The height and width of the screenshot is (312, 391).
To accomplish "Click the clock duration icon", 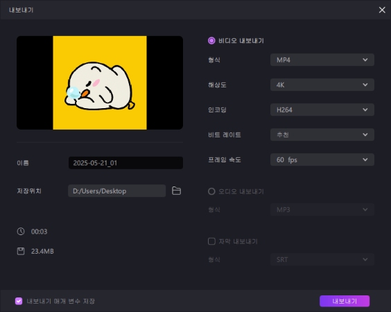I will tap(21, 232).
